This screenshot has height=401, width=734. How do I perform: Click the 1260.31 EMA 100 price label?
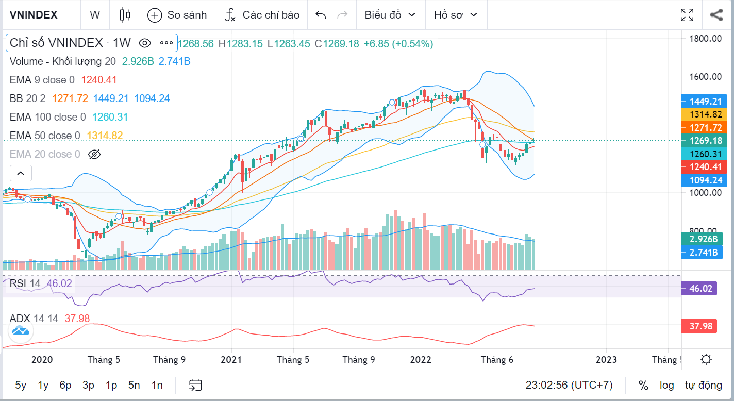(704, 154)
